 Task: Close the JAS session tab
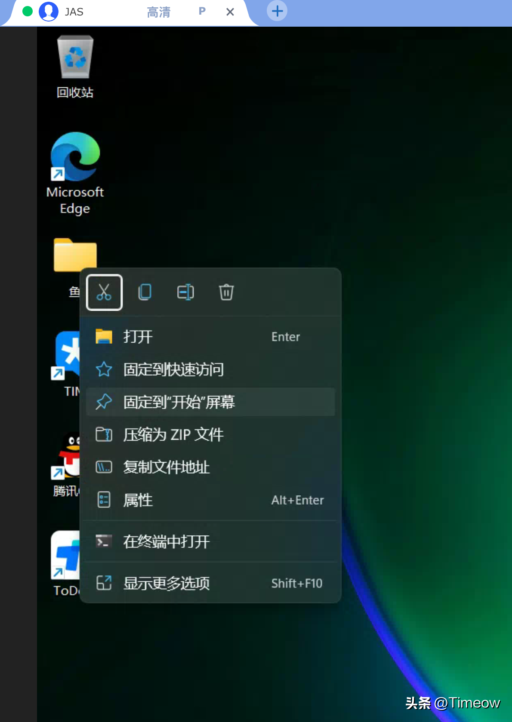coord(230,12)
